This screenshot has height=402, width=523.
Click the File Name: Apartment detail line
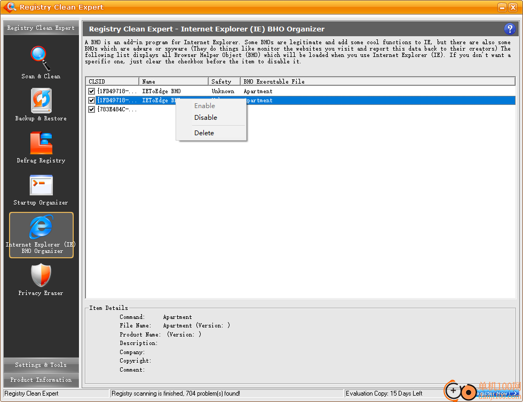pyautogui.click(x=175, y=325)
